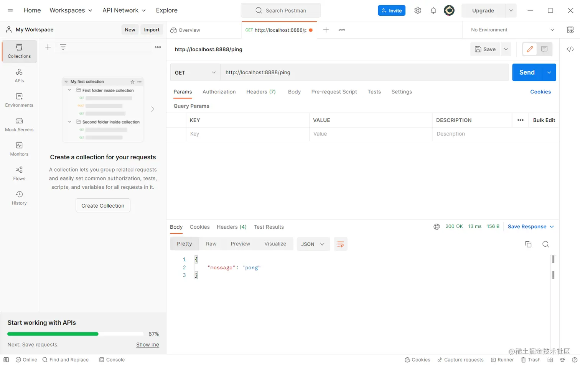Image resolution: width=580 pixels, height=365 pixels.
Task: Open the History sidebar panel
Action: point(19,198)
